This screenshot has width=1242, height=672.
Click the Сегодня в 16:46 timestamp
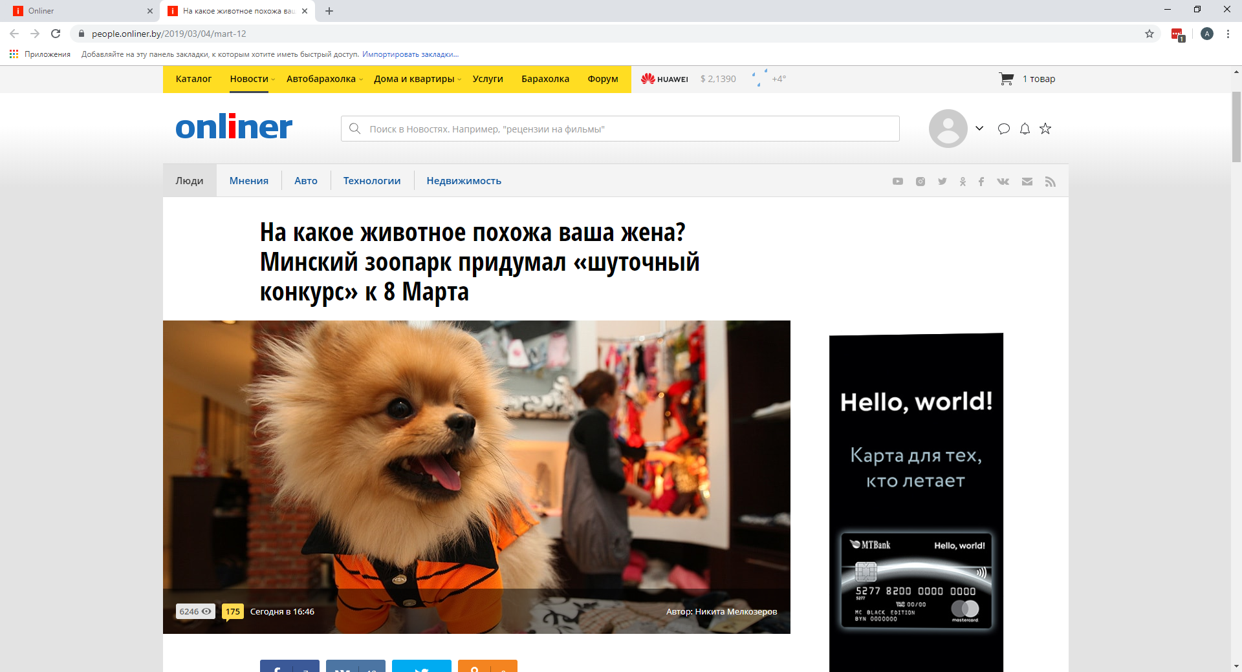click(x=282, y=611)
